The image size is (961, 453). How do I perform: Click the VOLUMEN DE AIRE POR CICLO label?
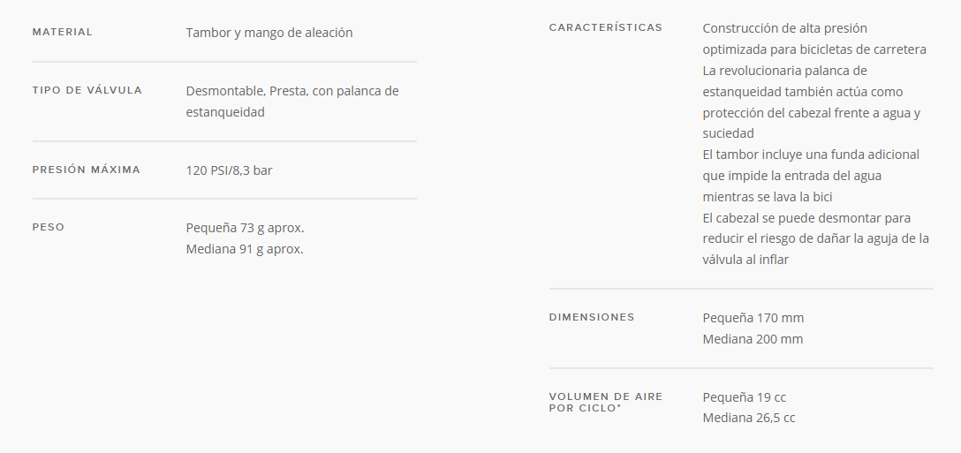(x=606, y=402)
